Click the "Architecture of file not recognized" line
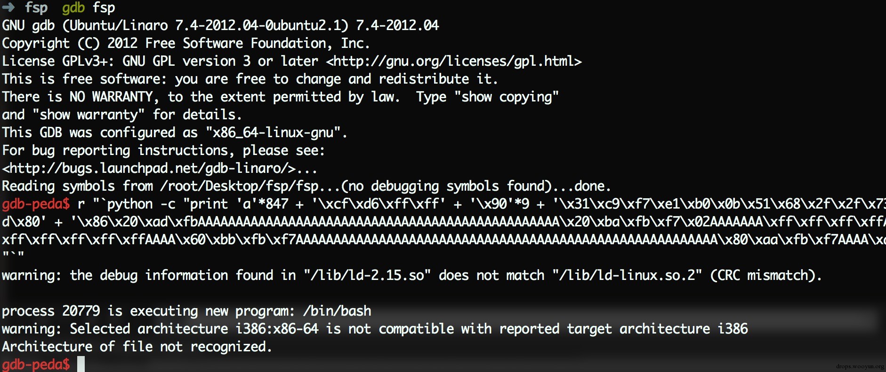886x372 pixels. [x=137, y=347]
